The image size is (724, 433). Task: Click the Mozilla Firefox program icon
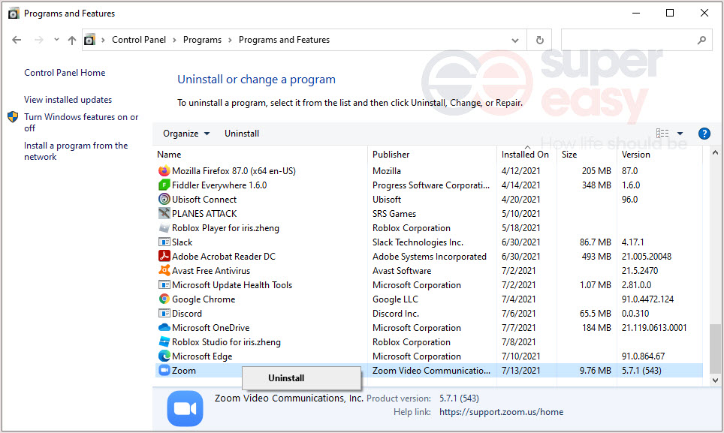click(x=164, y=171)
